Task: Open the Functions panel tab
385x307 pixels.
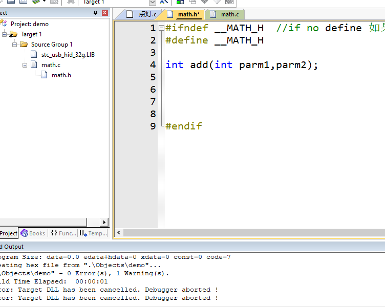Action: click(x=63, y=233)
